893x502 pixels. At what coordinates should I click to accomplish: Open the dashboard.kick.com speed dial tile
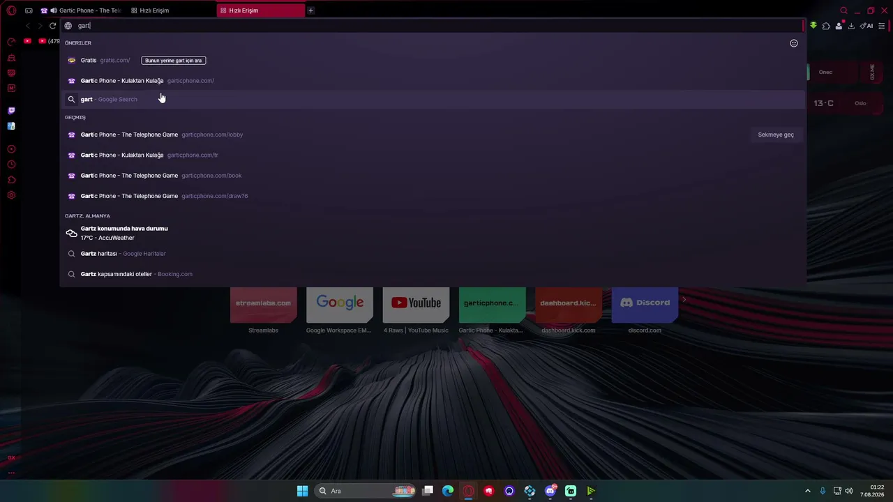coord(569,305)
